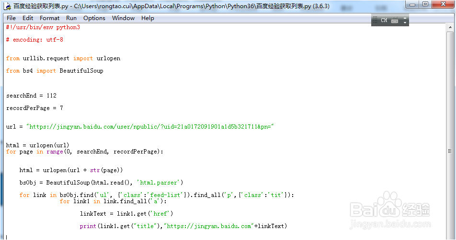
Task: Open the Options menu
Action: 94,18
